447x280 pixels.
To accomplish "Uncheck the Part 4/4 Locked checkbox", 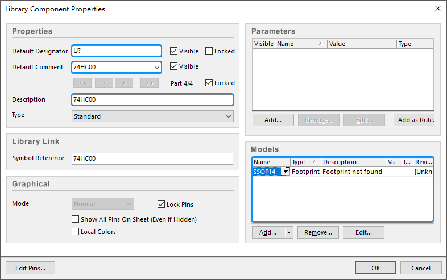I will click(209, 83).
